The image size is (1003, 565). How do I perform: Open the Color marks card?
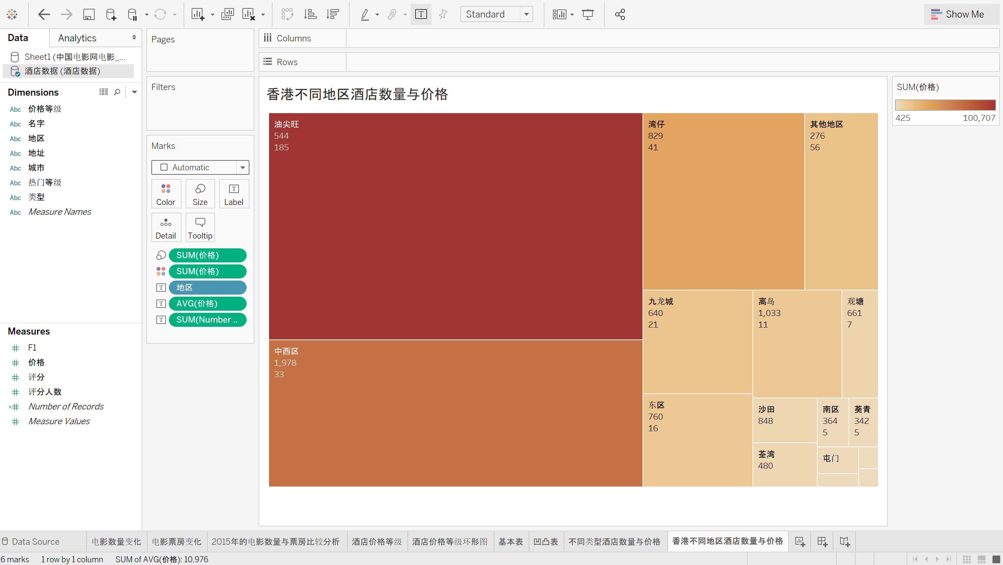tap(165, 194)
